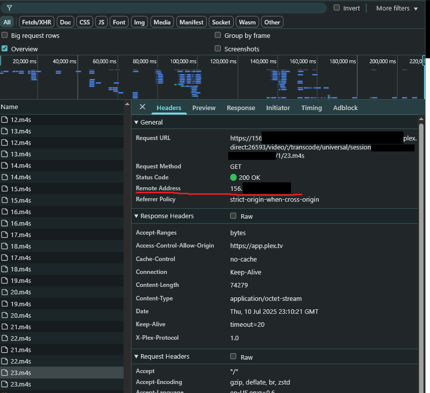The image size is (430, 393).
Task: Enable Group by frame
Action: click(x=218, y=35)
